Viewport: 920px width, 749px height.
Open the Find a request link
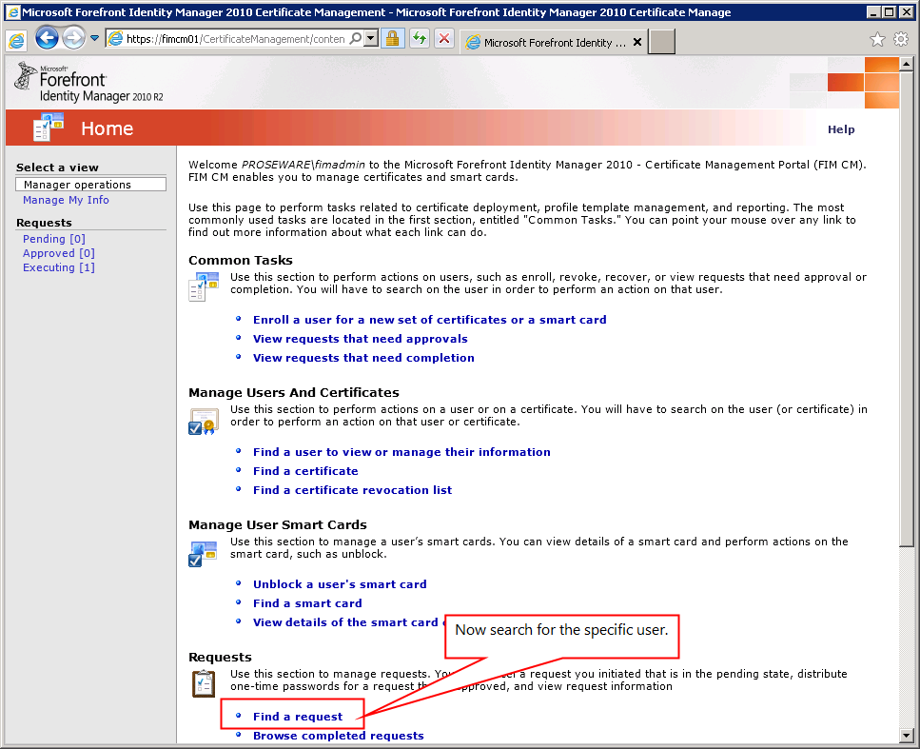click(298, 717)
